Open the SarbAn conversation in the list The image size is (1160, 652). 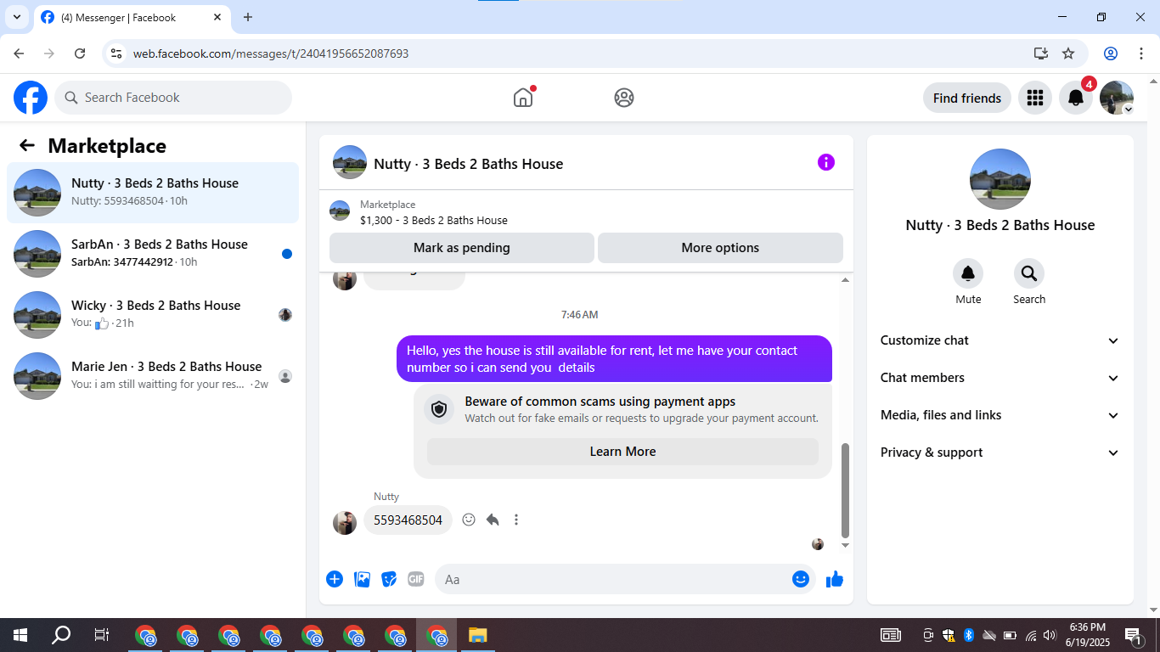click(x=153, y=254)
